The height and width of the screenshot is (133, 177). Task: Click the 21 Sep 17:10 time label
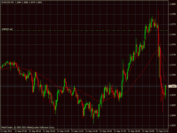coord(120,131)
